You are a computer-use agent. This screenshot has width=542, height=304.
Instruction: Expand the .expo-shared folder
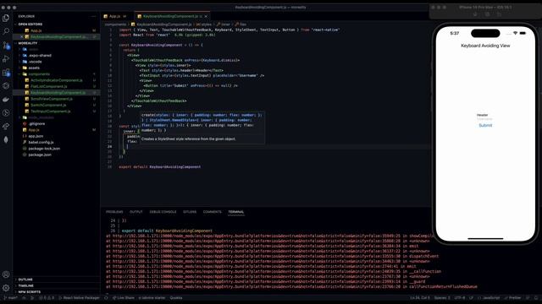[x=40, y=55]
